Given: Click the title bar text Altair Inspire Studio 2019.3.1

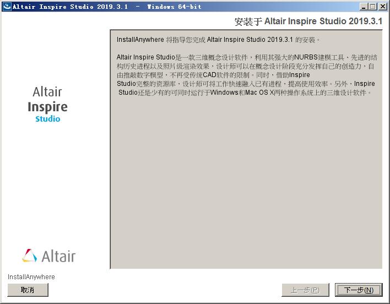Looking at the screenshot, I should (x=71, y=7).
